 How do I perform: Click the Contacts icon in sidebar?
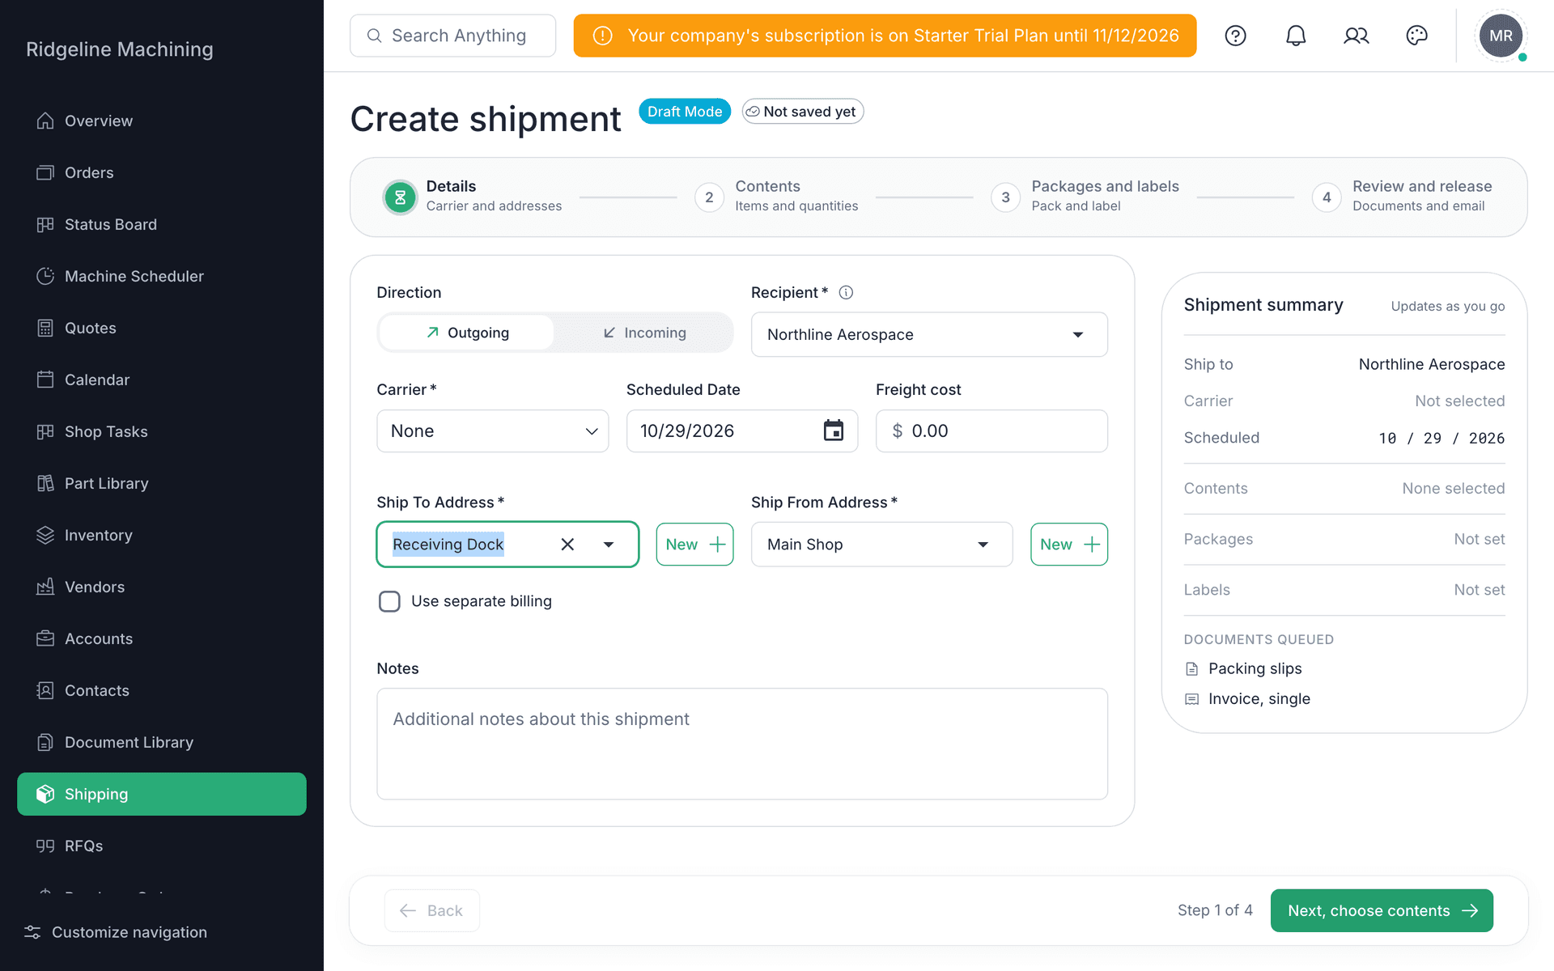45,690
